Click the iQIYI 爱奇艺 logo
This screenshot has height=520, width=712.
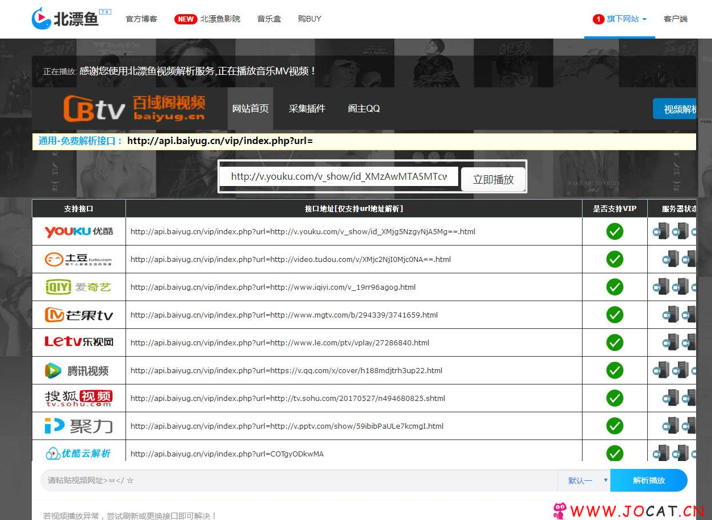click(79, 287)
